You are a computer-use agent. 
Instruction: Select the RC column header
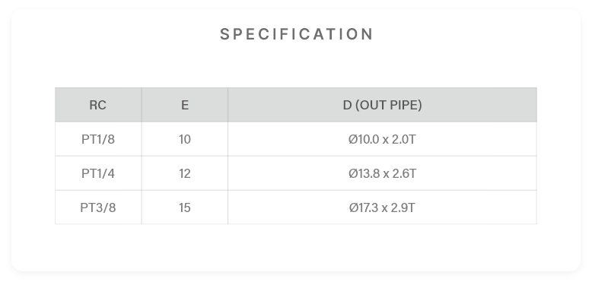coord(98,105)
